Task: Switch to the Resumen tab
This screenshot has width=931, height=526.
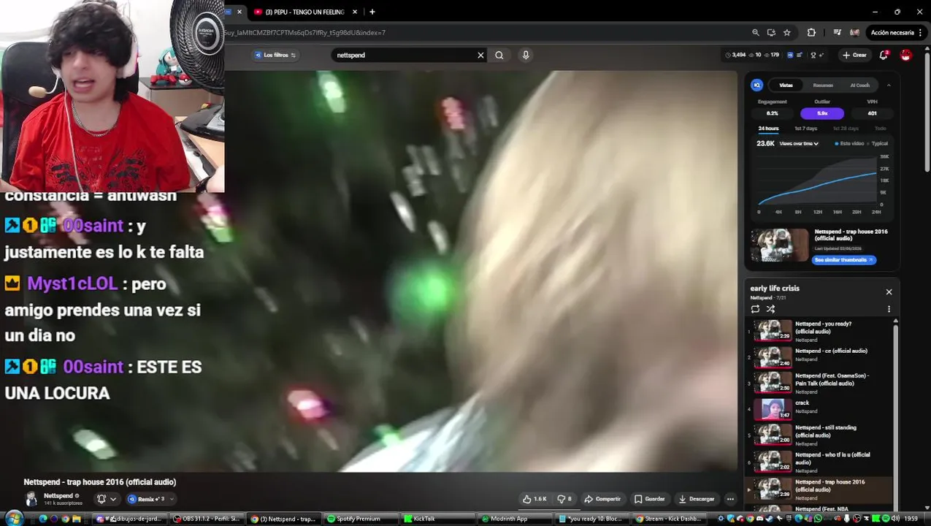Action: (823, 85)
